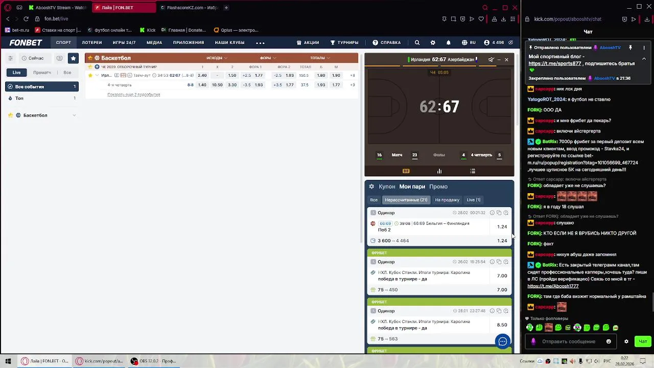Click the purple microphone icon in chat input
Image resolution: width=654 pixels, height=368 pixels.
tap(533, 341)
